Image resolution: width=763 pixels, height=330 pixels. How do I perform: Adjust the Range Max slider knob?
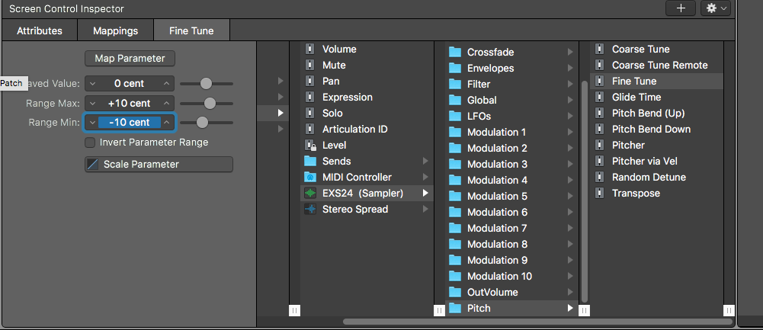(x=210, y=103)
